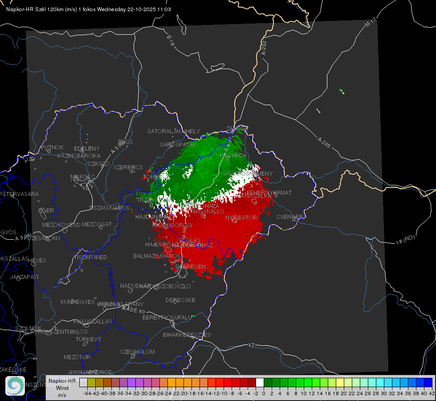Image resolution: width=436 pixels, height=401 pixels.
Task: Click the MEZŐTÚR label
Action: pos(77,357)
